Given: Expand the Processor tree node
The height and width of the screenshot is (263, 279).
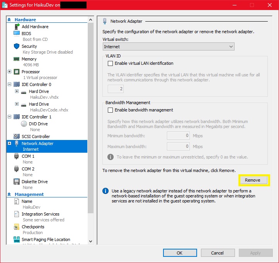Looking at the screenshot, I should point(10,72).
